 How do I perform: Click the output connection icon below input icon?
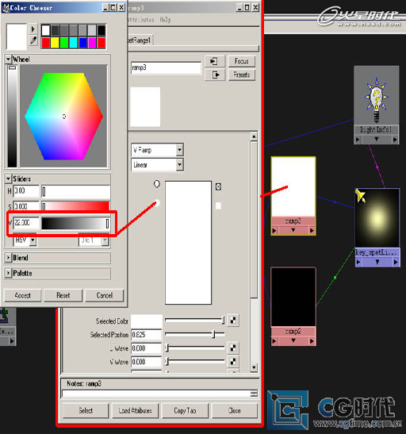(214, 75)
